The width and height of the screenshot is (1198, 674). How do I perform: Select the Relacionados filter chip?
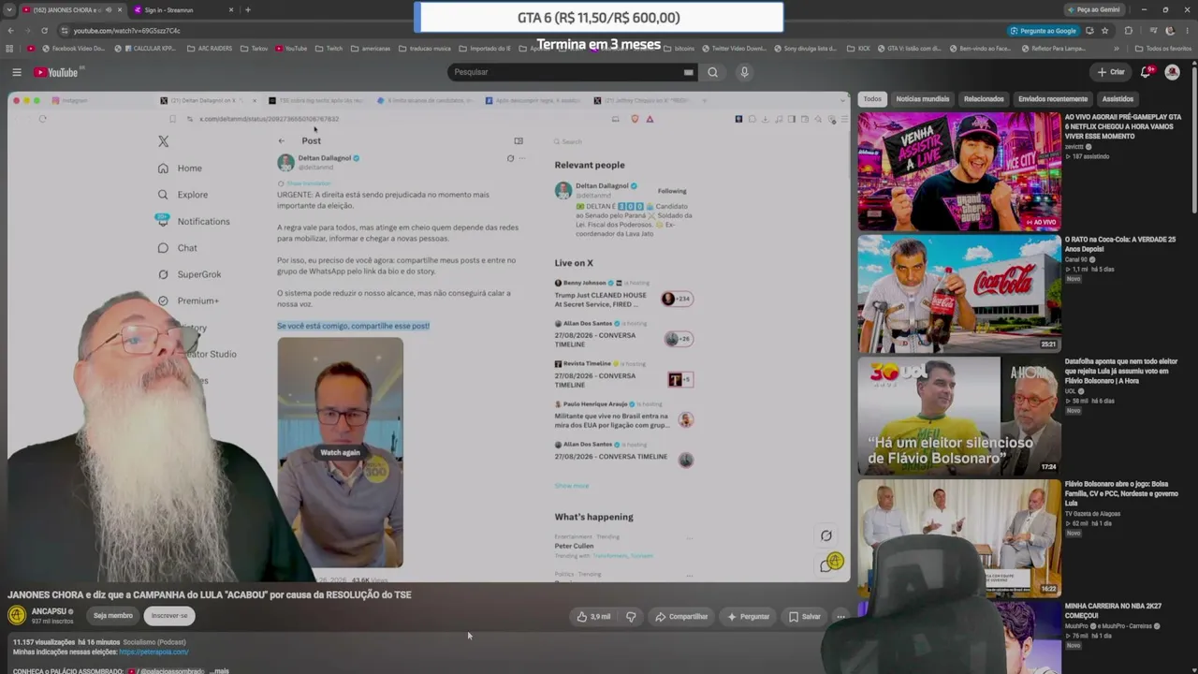tap(984, 99)
